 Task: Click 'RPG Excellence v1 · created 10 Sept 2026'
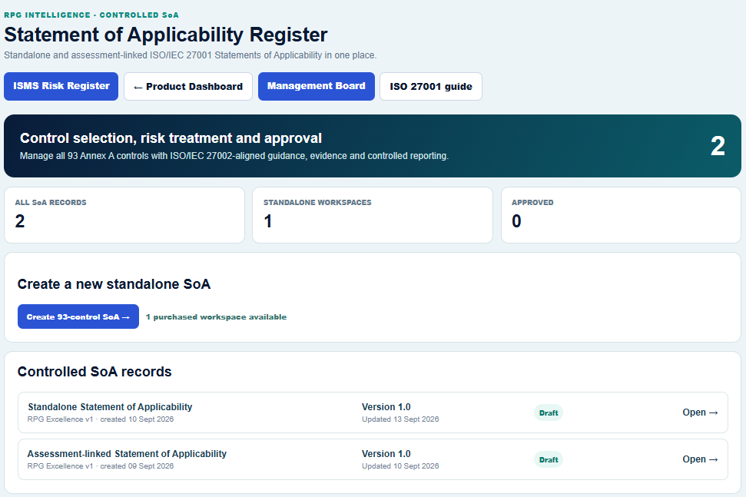[x=101, y=419]
